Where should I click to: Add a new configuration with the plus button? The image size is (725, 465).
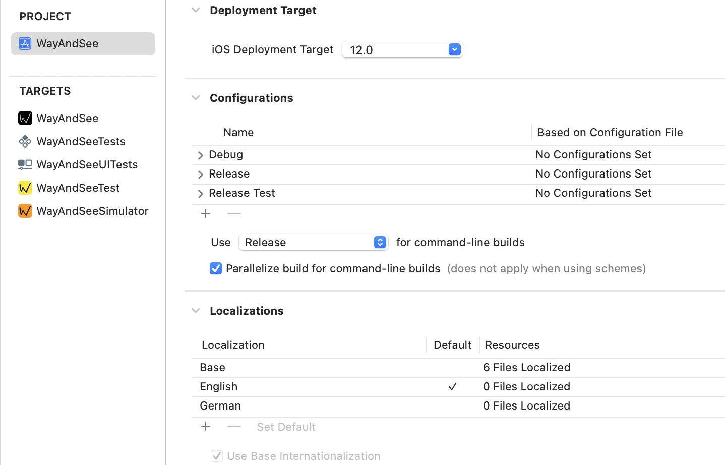point(206,214)
